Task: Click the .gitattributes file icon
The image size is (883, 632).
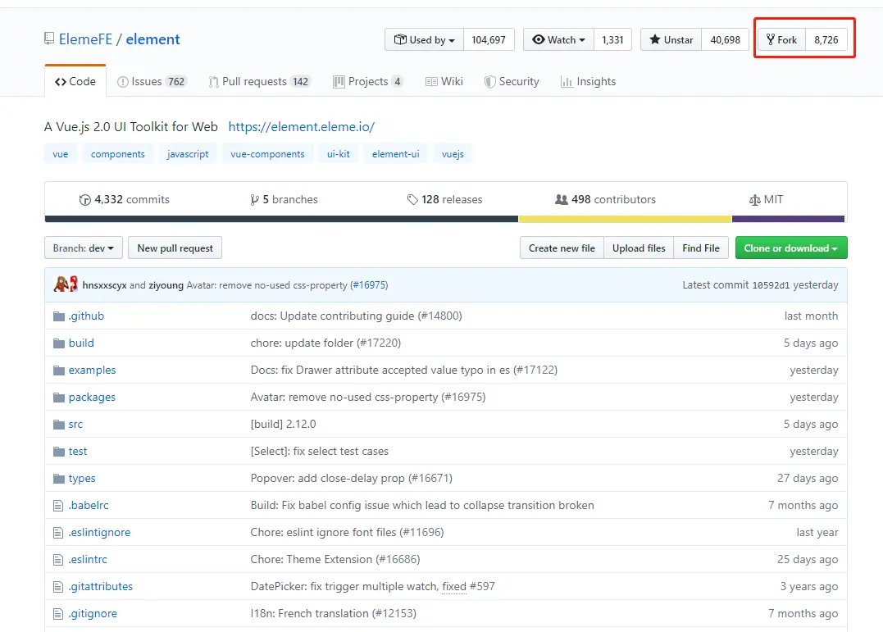Action: point(58,586)
